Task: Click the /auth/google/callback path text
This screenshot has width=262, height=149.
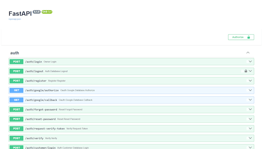Action: (x=41, y=100)
